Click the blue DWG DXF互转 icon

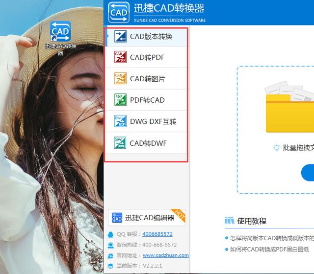click(120, 121)
